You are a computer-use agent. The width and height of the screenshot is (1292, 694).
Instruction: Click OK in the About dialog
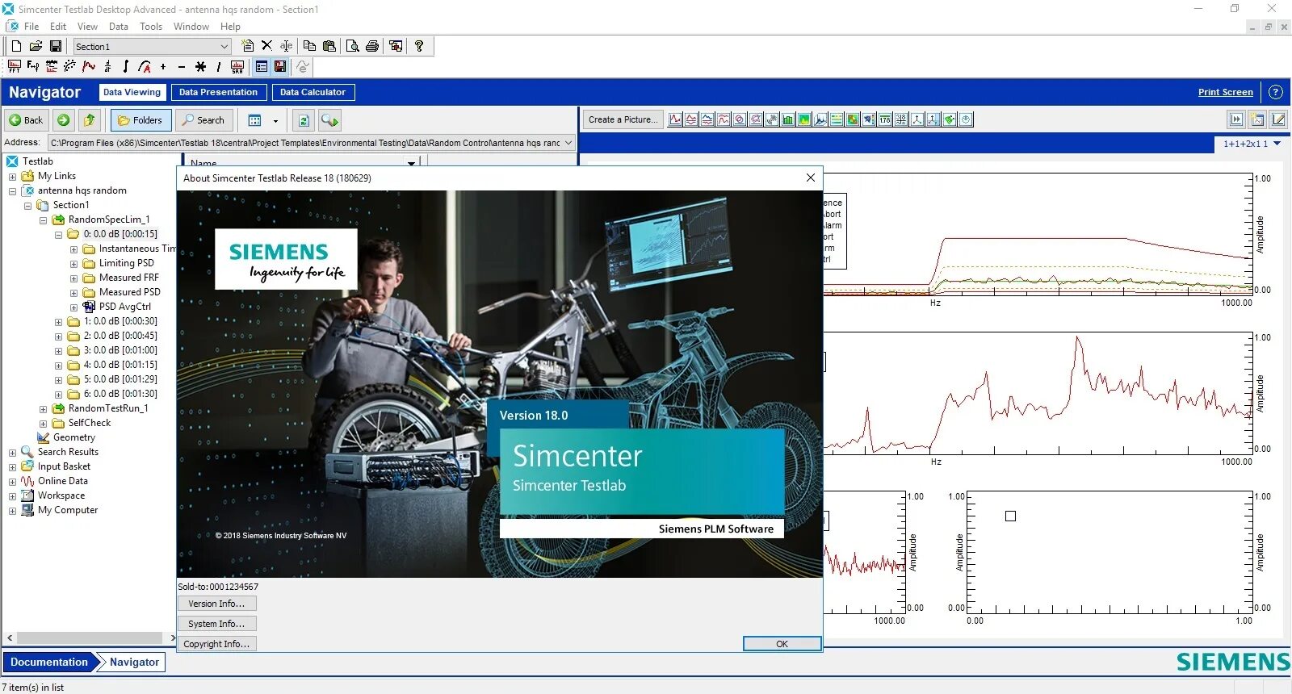[x=782, y=644]
